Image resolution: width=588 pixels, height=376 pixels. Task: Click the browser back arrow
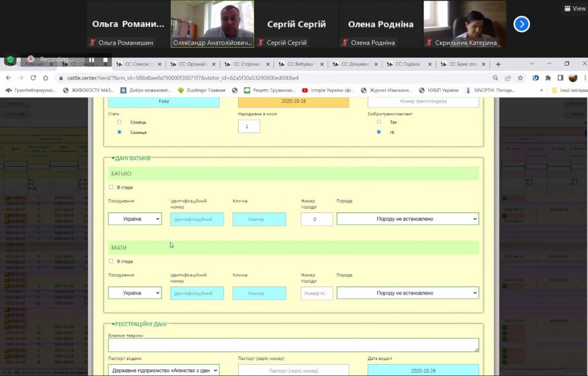(x=9, y=78)
